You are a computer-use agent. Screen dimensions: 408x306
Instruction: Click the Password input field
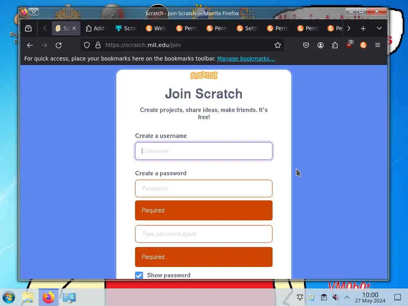coord(204,188)
